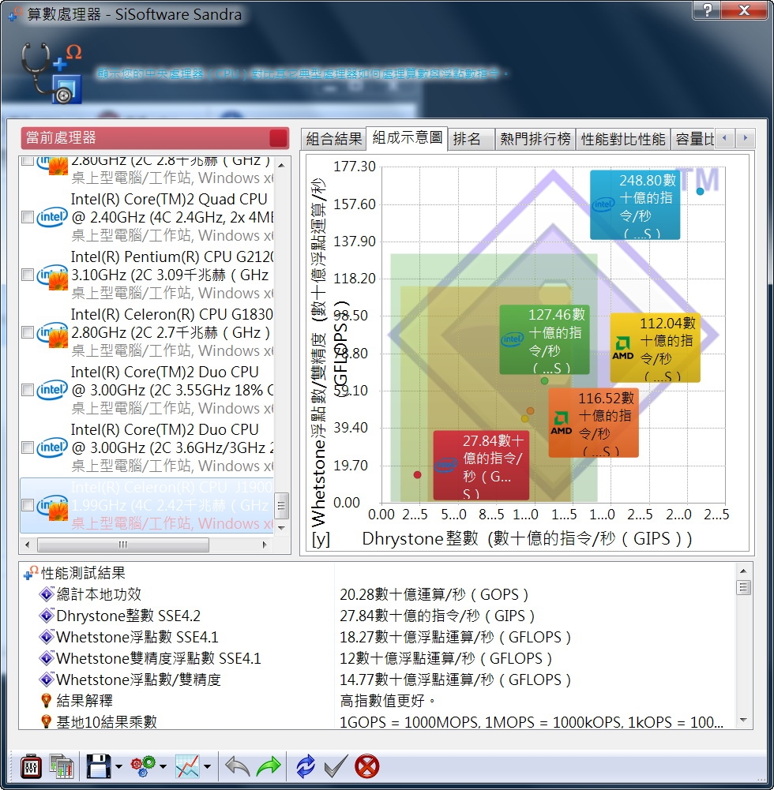
Task: Click the processor list horizontal scrollbar thumb
Action: pos(123,545)
